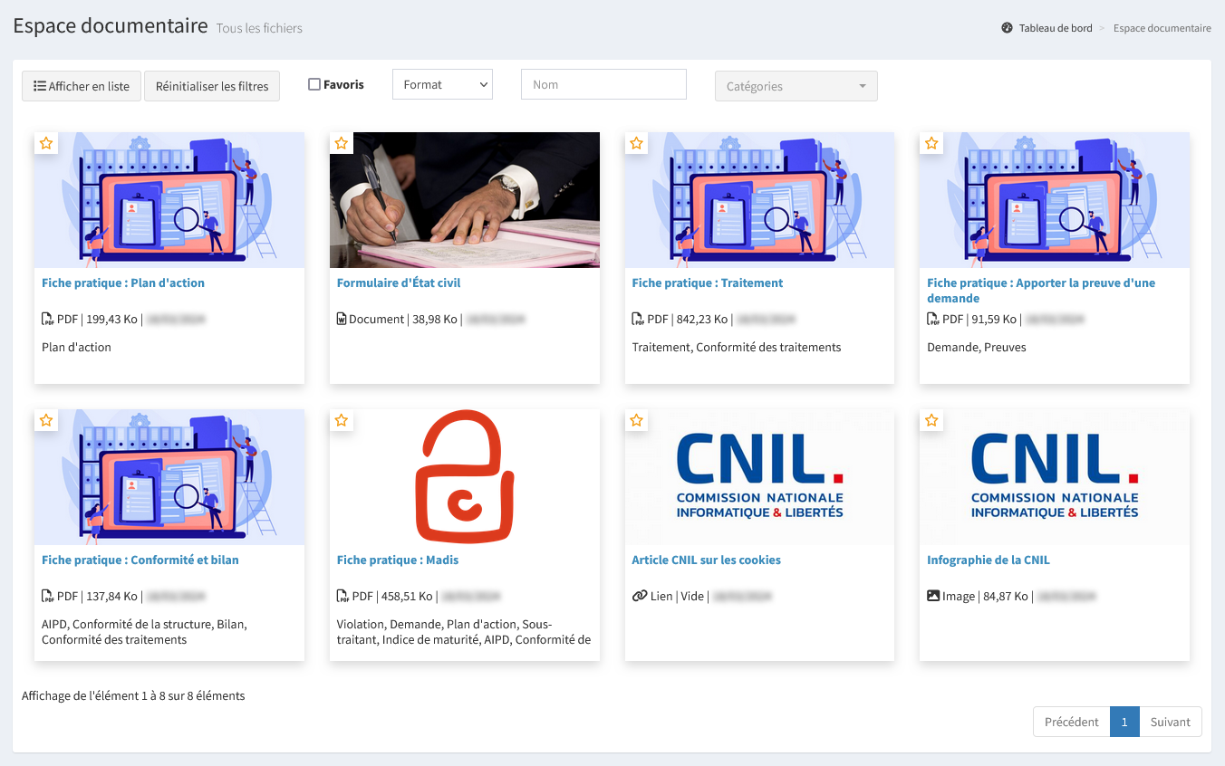Focus the Nom search field

[x=603, y=84]
